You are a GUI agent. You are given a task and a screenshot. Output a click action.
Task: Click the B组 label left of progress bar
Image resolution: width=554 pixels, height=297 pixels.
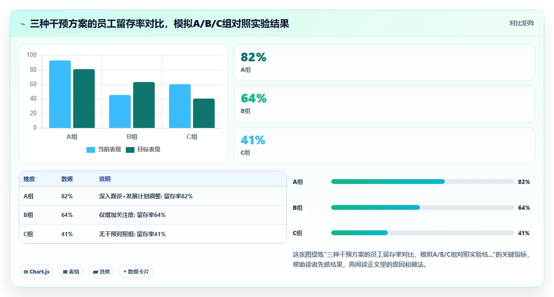(298, 207)
